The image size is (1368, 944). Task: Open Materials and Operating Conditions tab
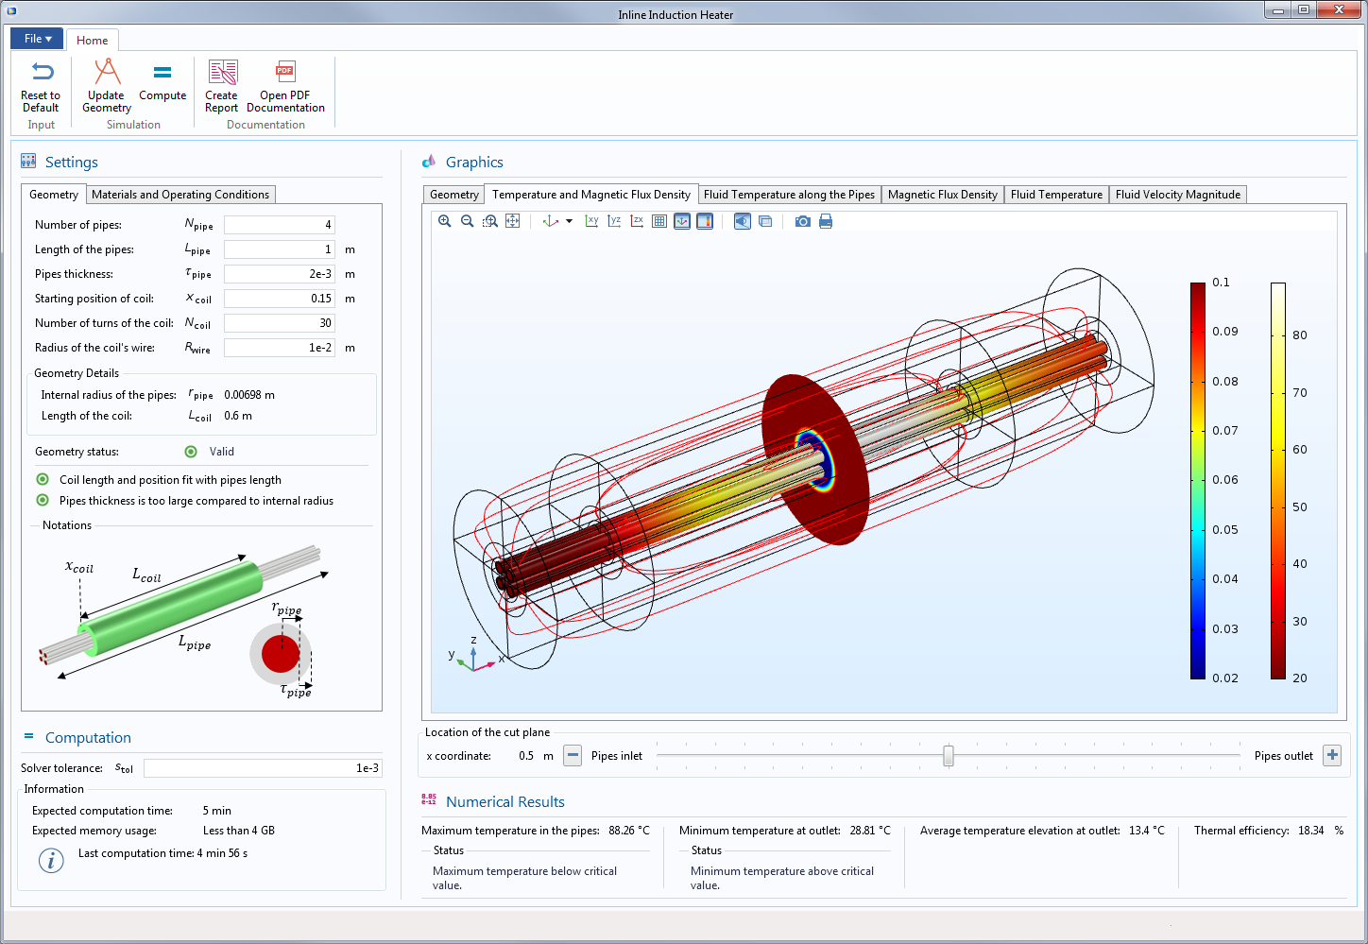point(180,195)
